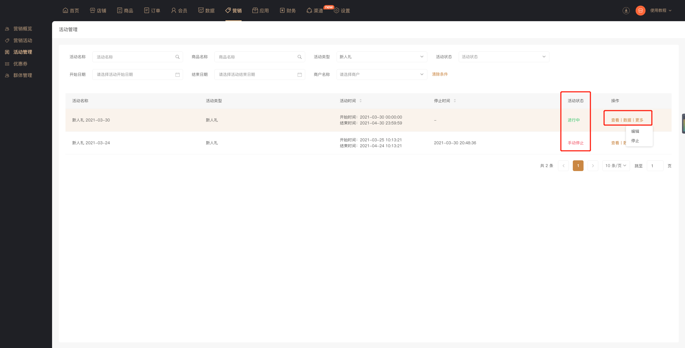Open 优惠券 in the sidebar
Image resolution: width=685 pixels, height=348 pixels.
[20, 64]
